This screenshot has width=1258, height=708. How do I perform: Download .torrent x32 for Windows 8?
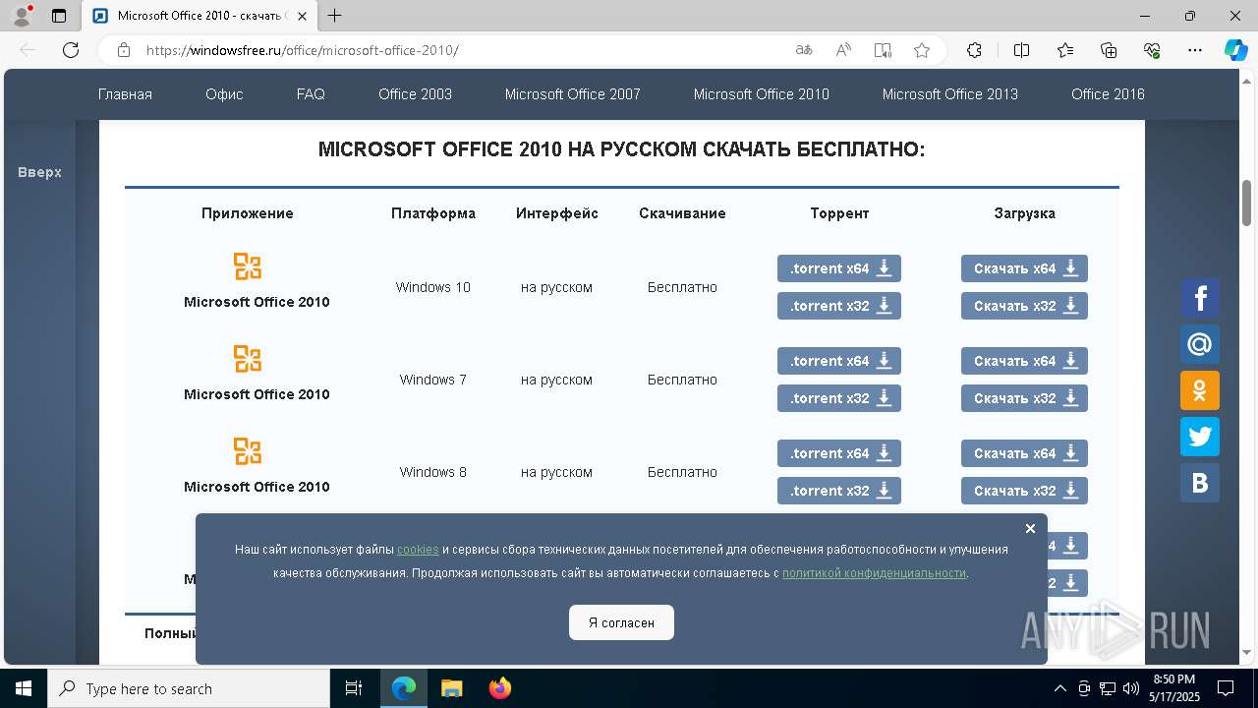click(x=839, y=491)
